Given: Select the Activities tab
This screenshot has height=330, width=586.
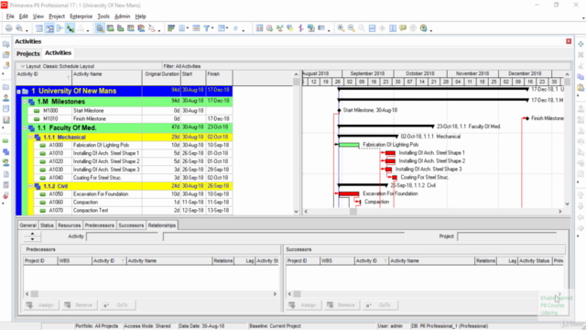Looking at the screenshot, I should pos(58,53).
